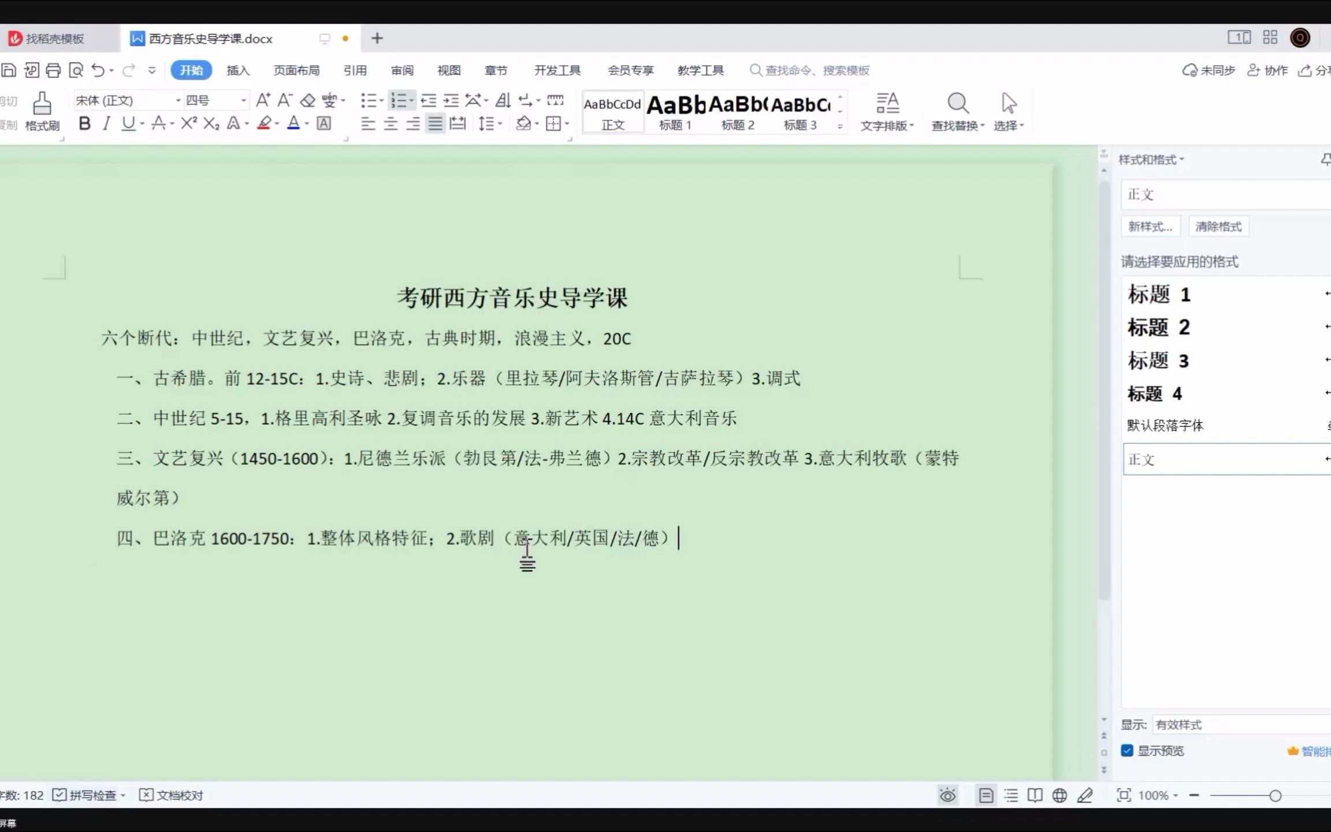Increase font size icon
This screenshot has width=1331, height=832.
click(263, 100)
